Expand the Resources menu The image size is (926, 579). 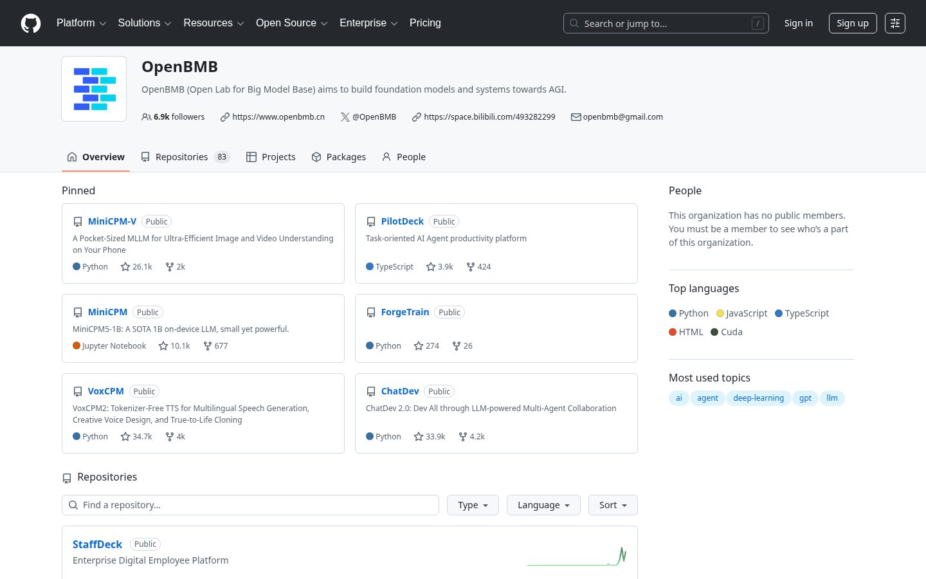pyautogui.click(x=213, y=23)
